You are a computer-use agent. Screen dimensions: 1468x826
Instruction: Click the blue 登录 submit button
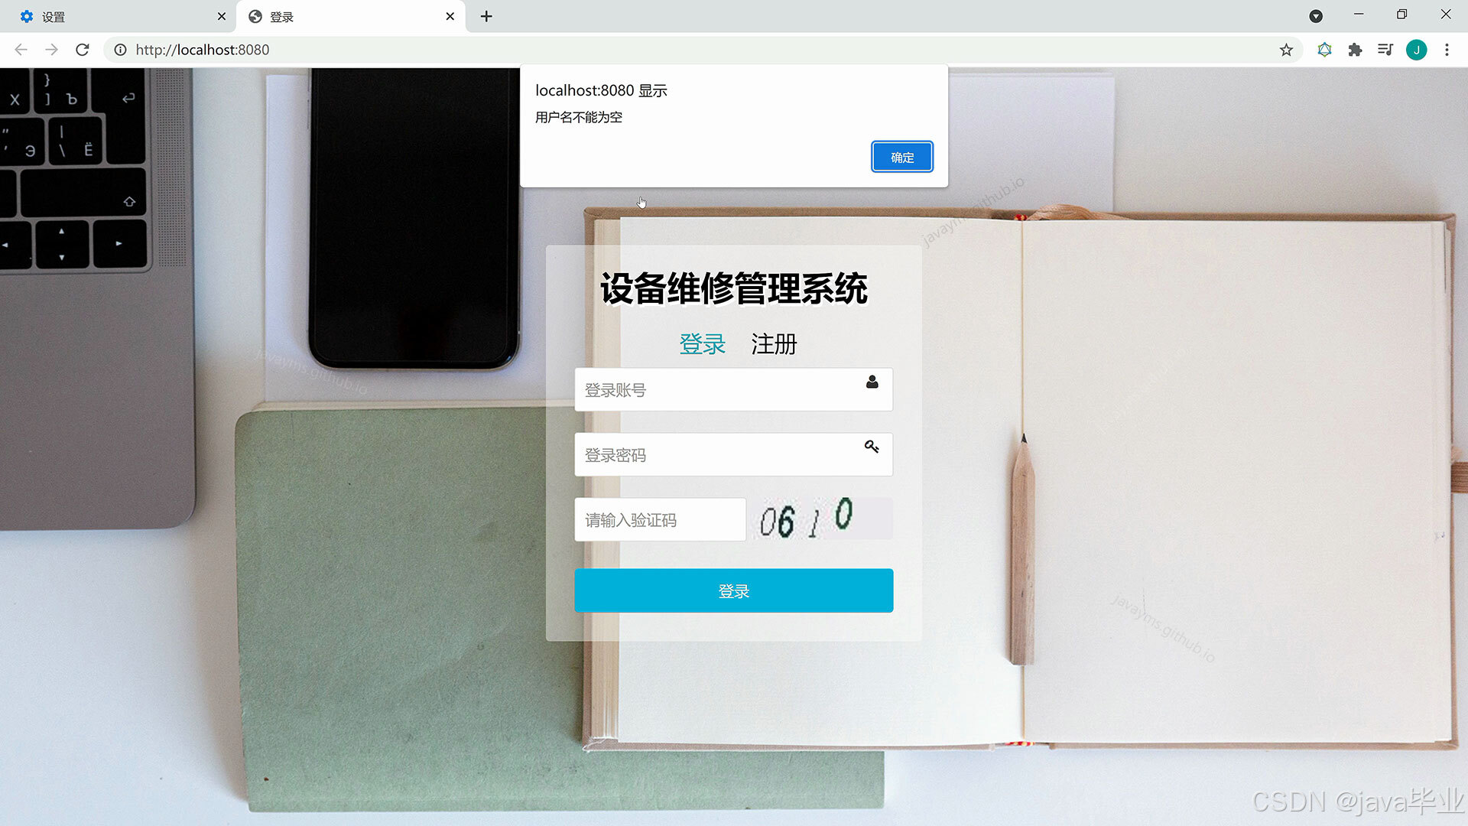tap(733, 590)
